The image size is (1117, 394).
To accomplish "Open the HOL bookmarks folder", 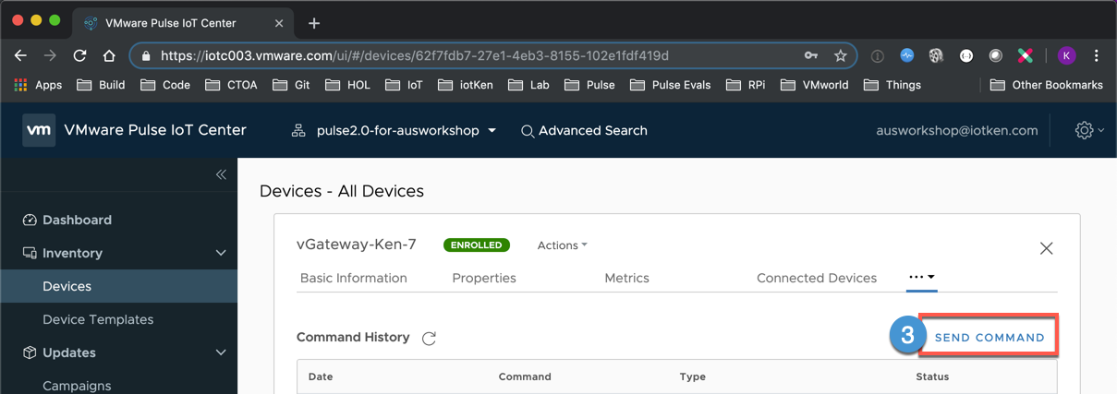I will point(347,85).
